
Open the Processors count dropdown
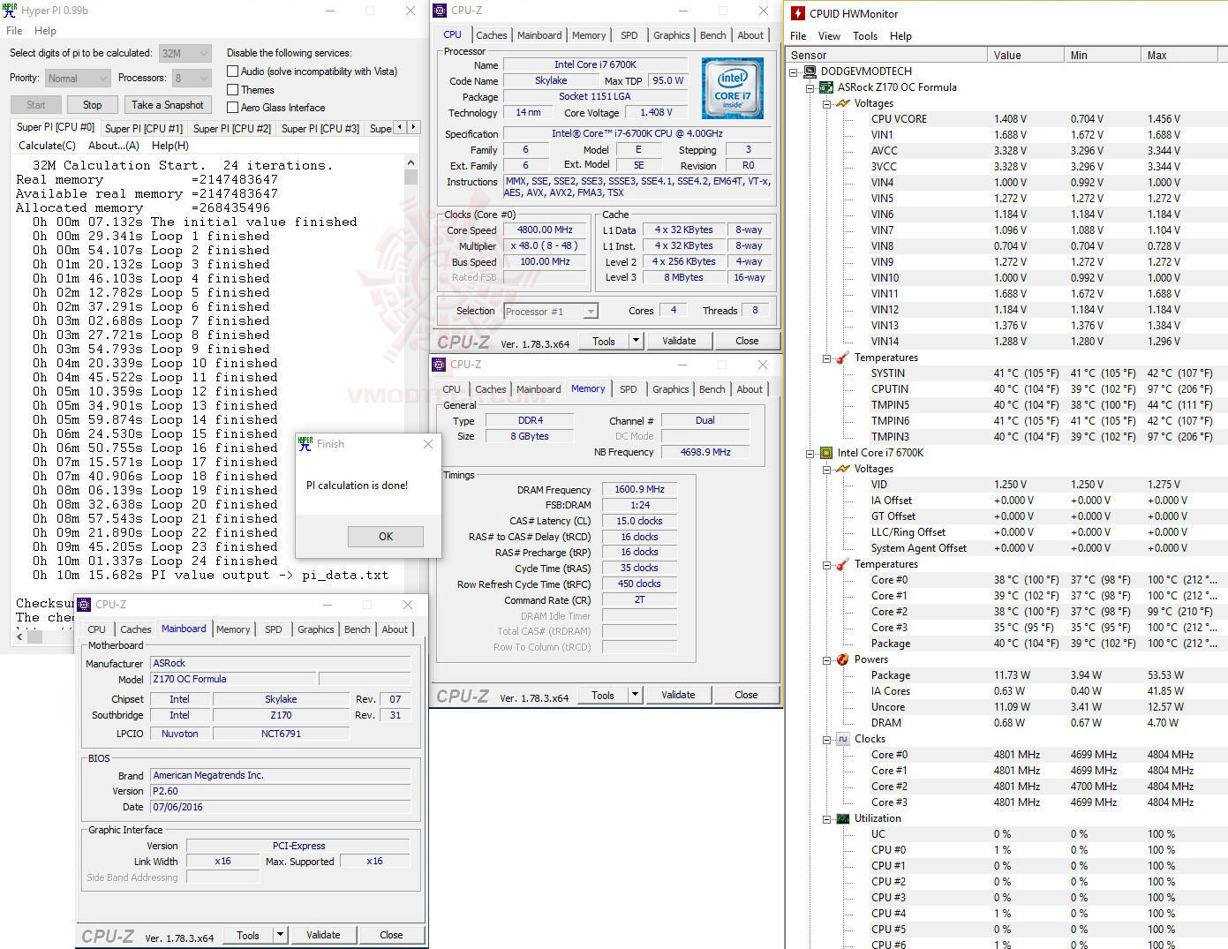(192, 79)
